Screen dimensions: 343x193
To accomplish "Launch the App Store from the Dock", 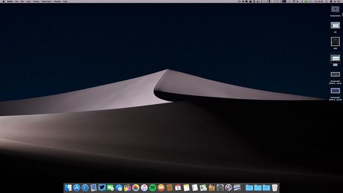I will [77, 188].
